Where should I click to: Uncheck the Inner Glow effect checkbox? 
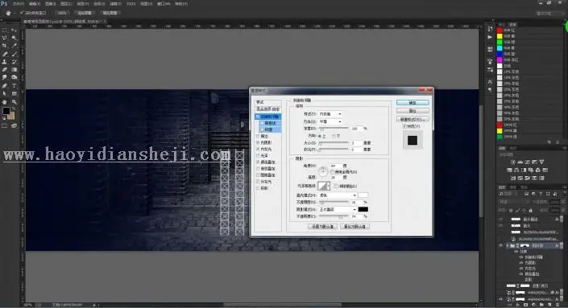(x=258, y=149)
